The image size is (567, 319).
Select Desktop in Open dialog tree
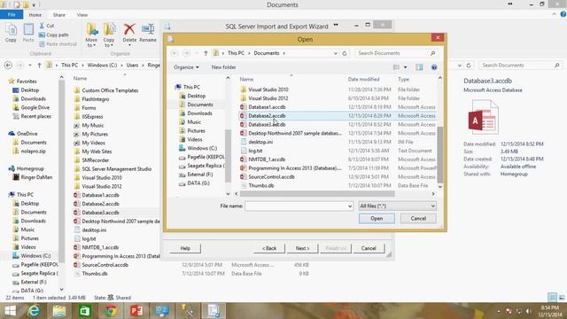pyautogui.click(x=197, y=96)
